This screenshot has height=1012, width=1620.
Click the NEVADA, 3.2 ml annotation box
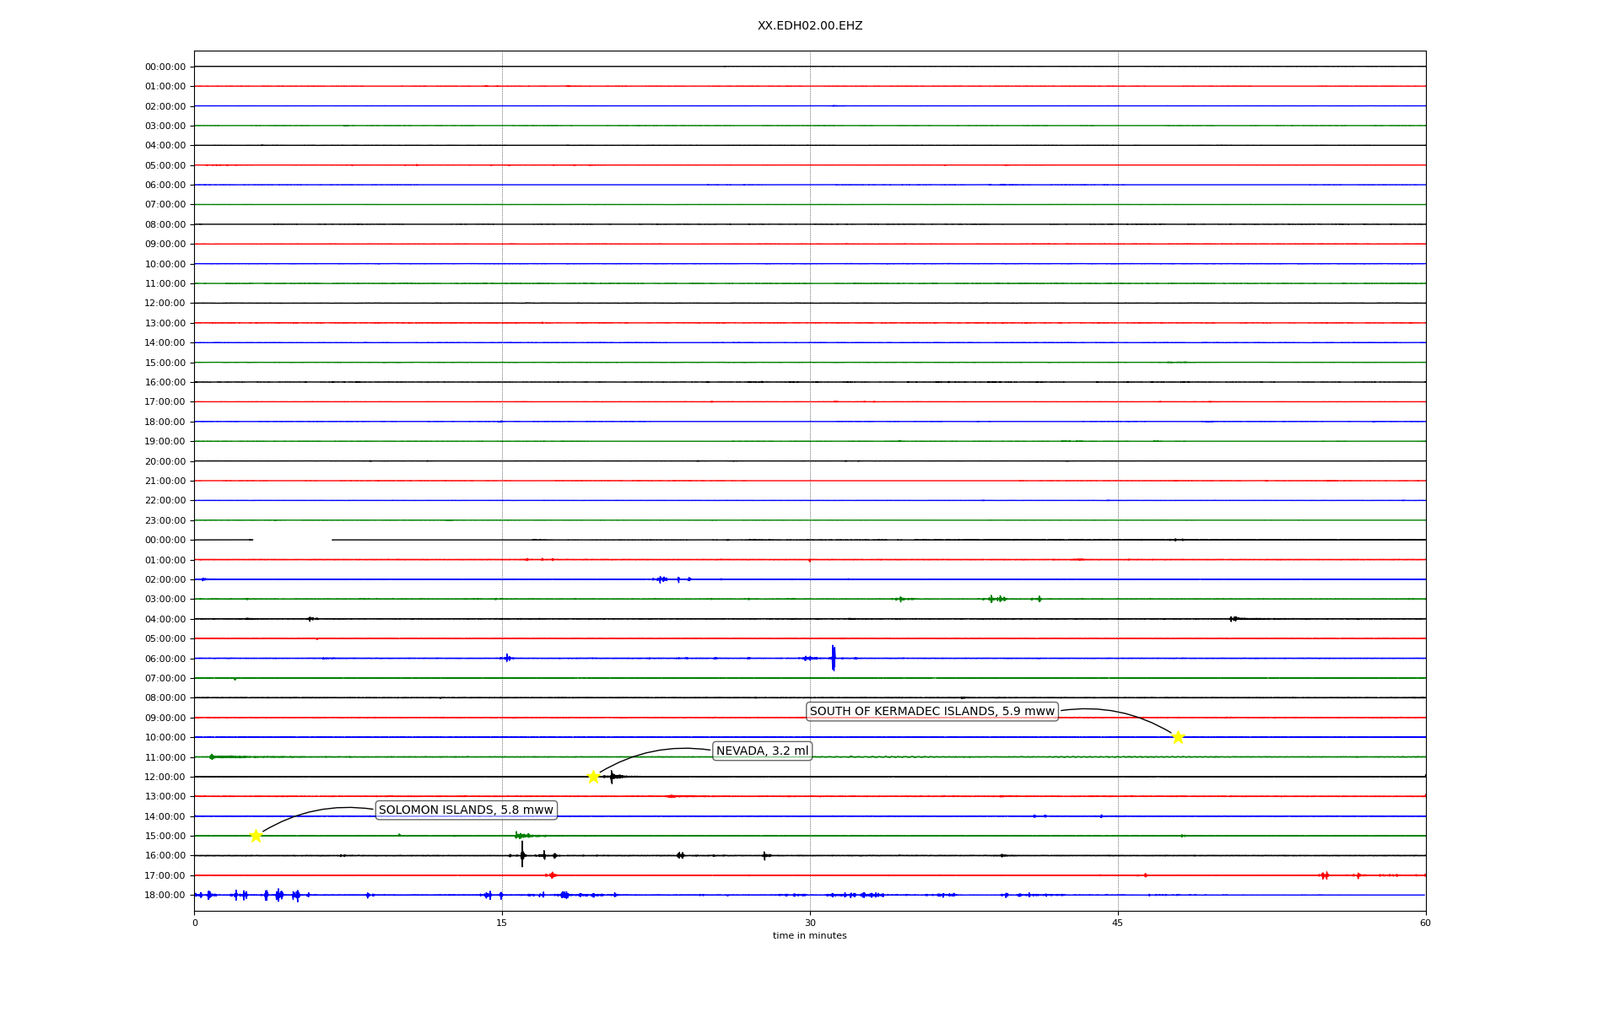pyautogui.click(x=762, y=751)
